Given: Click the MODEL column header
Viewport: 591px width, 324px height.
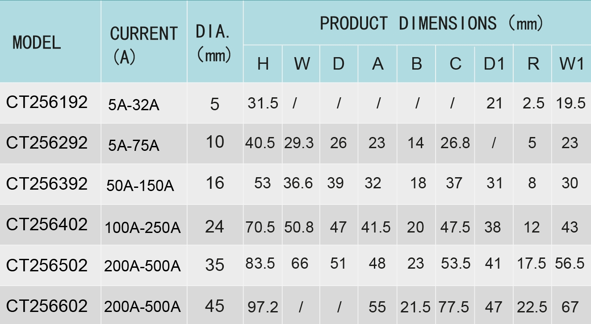Looking at the screenshot, I should click(x=37, y=42).
